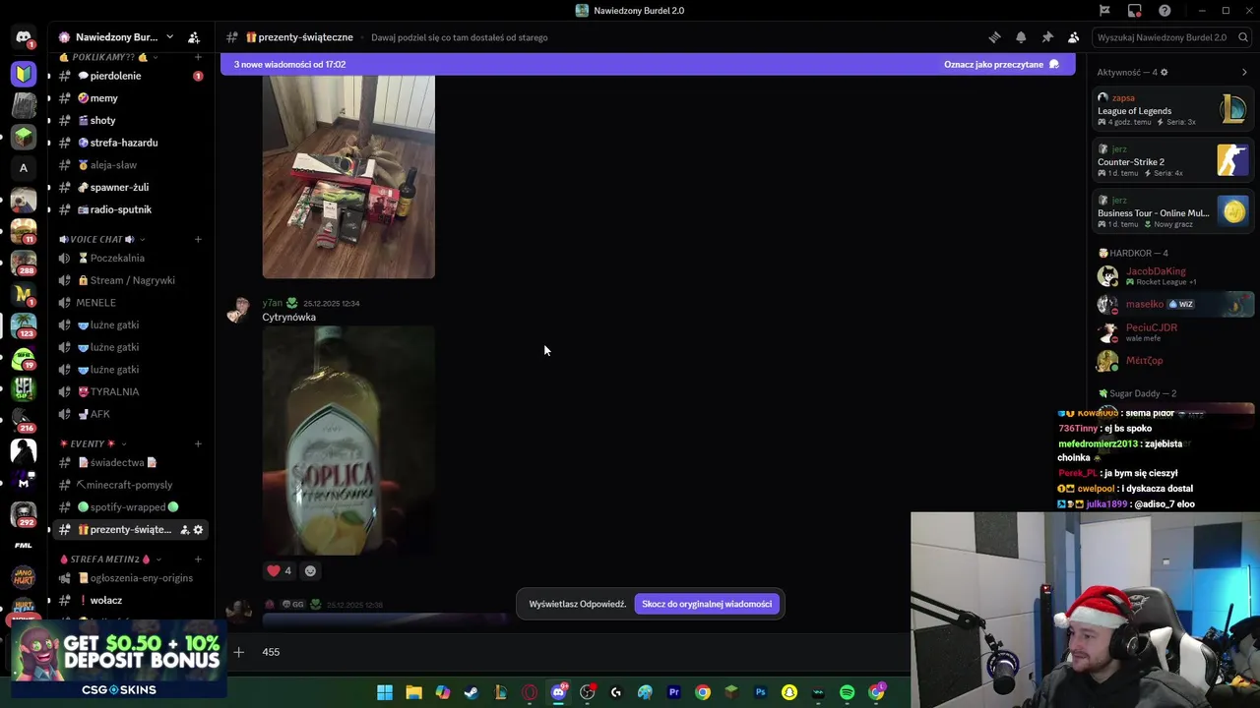1260x708 pixels.
Task: Click the flag icon in title bar
Action: 1104,11
